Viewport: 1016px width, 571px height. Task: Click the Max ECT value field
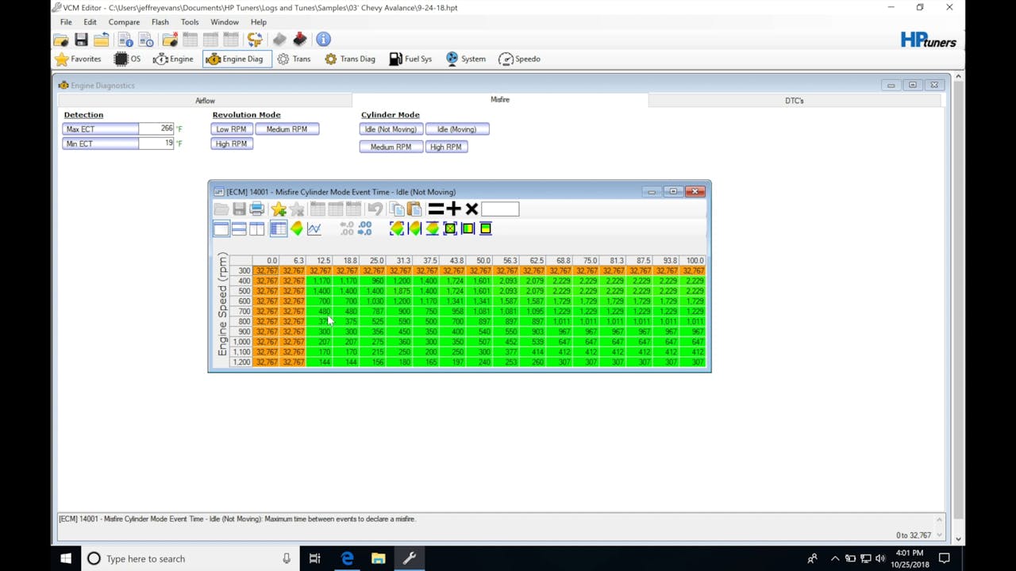[156, 128]
